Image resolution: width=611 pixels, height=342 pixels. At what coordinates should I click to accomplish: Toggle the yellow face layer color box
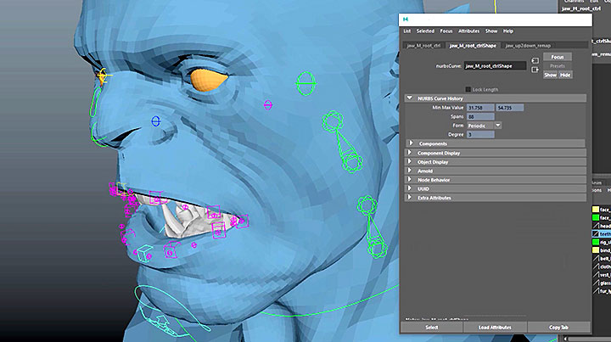[595, 209]
